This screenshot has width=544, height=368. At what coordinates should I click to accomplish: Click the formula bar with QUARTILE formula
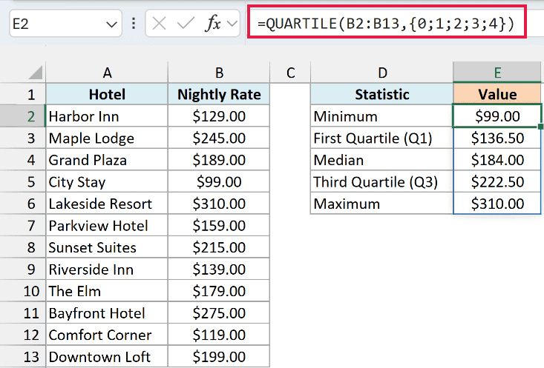pos(387,24)
